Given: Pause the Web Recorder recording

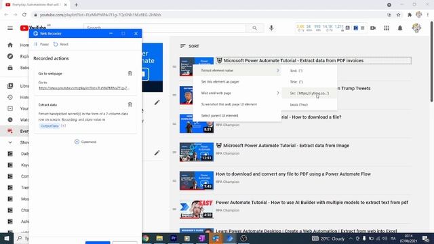Looking at the screenshot, I should [41, 44].
